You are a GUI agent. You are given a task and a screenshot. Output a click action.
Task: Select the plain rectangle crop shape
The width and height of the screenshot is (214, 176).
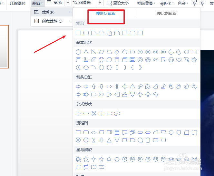[x=78, y=33]
